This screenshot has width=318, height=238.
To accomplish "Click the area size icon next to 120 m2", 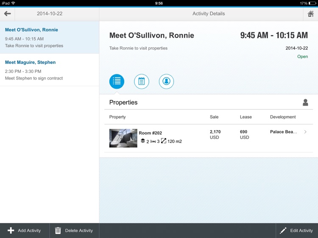I will 164,141.
